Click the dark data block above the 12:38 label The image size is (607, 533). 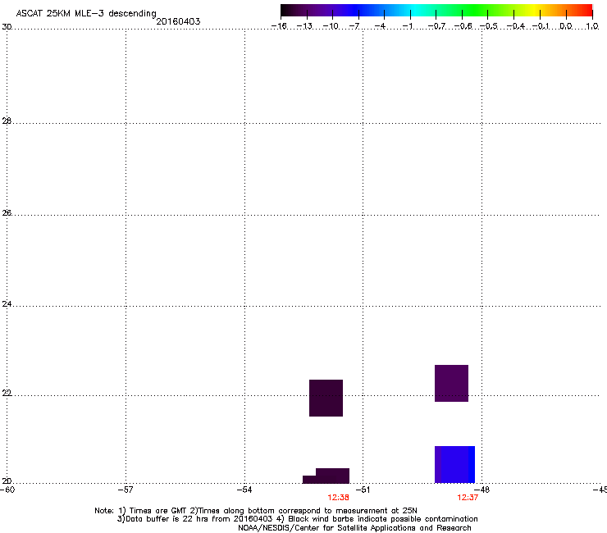click(326, 476)
